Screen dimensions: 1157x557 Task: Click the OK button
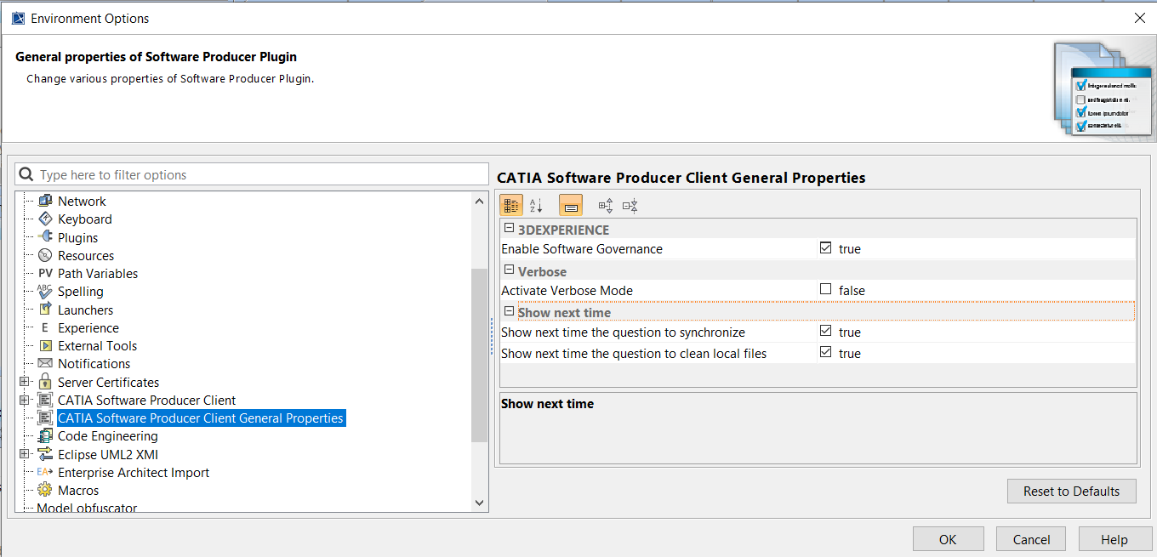[948, 539]
